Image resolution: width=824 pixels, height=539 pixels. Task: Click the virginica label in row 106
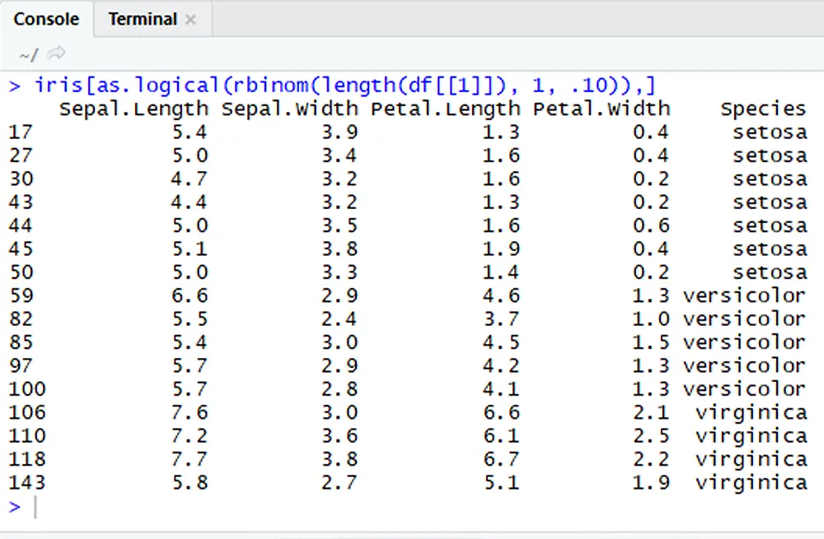tap(750, 412)
